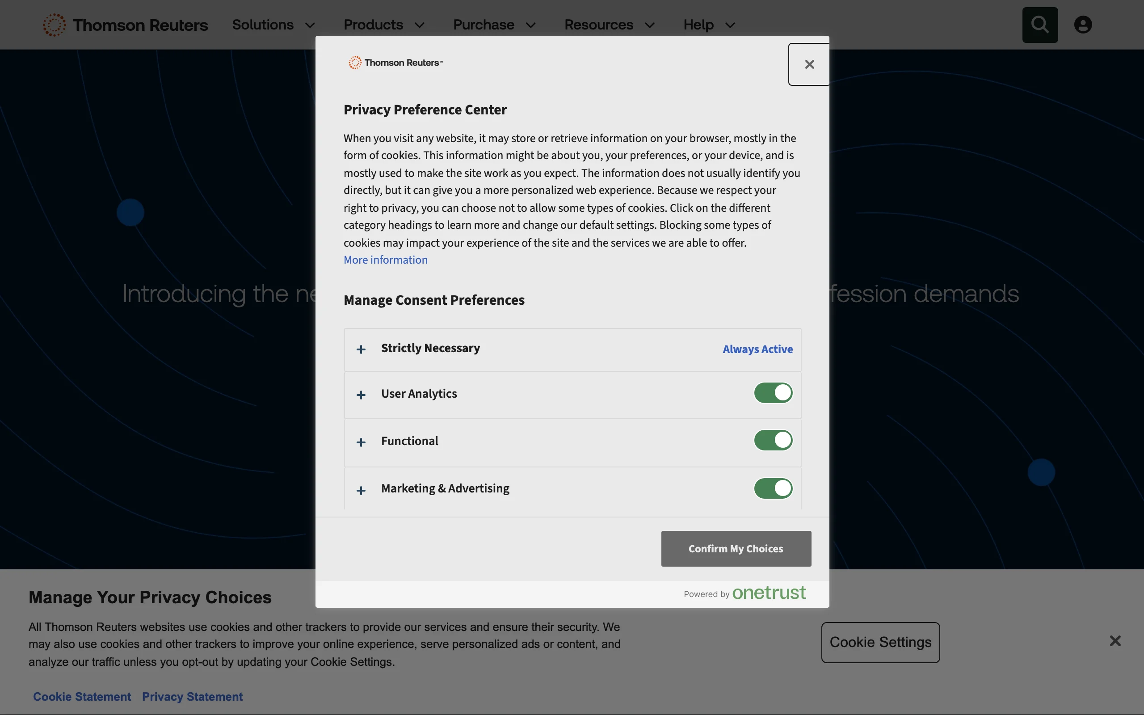Close the Privacy Preference Center dialog
The image size is (1144, 715).
pos(809,64)
